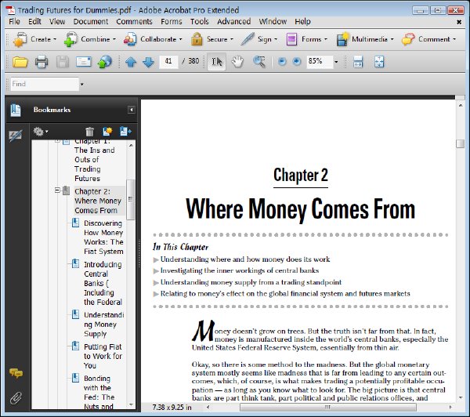Open the Secure dropdown arrow
The image size is (470, 417).
tap(232, 39)
